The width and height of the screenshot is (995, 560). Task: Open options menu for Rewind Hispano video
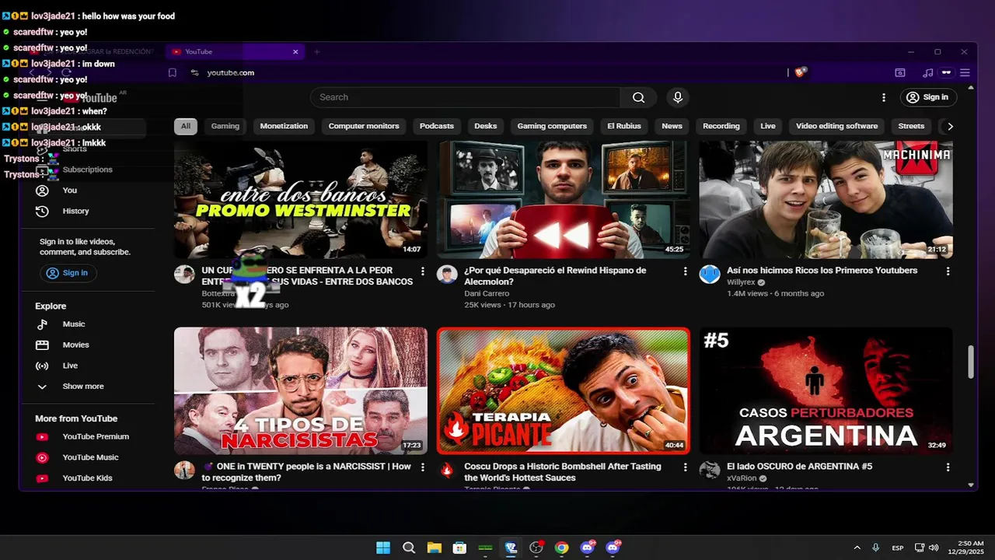coord(685,271)
